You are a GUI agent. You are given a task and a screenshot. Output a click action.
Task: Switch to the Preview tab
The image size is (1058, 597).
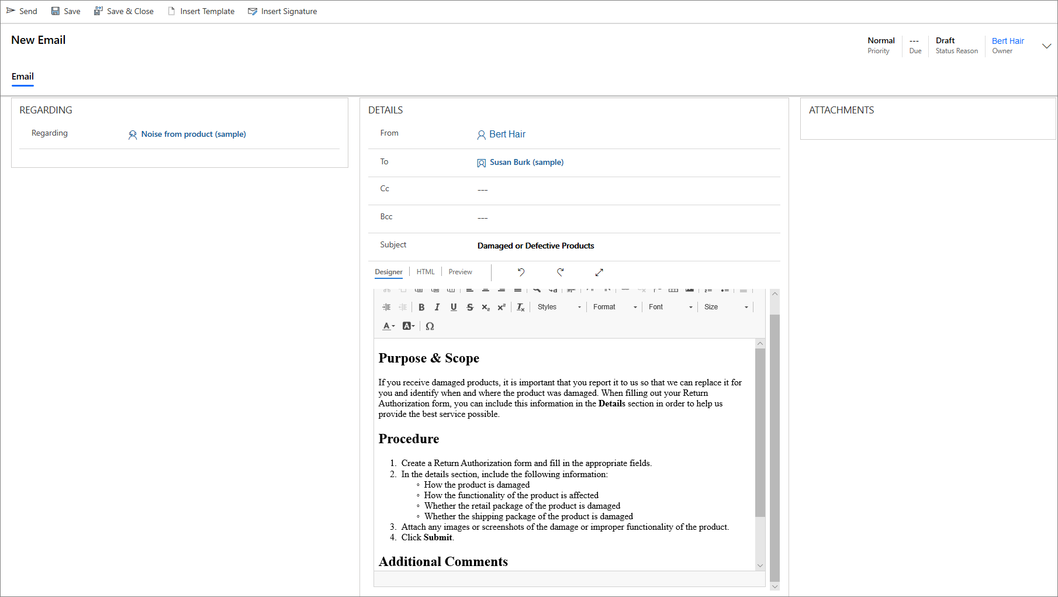[x=460, y=271]
